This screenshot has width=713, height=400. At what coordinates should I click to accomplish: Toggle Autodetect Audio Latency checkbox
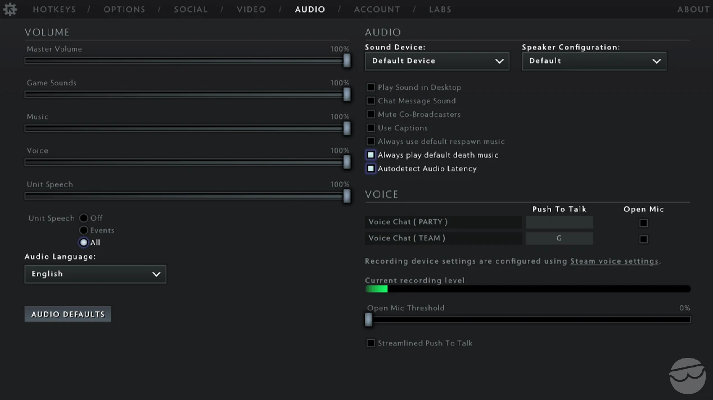371,168
